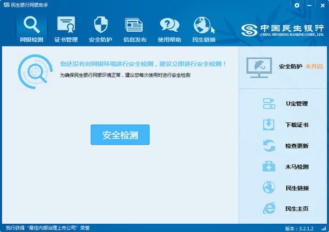Start scan with 安全检测 button

(120, 134)
